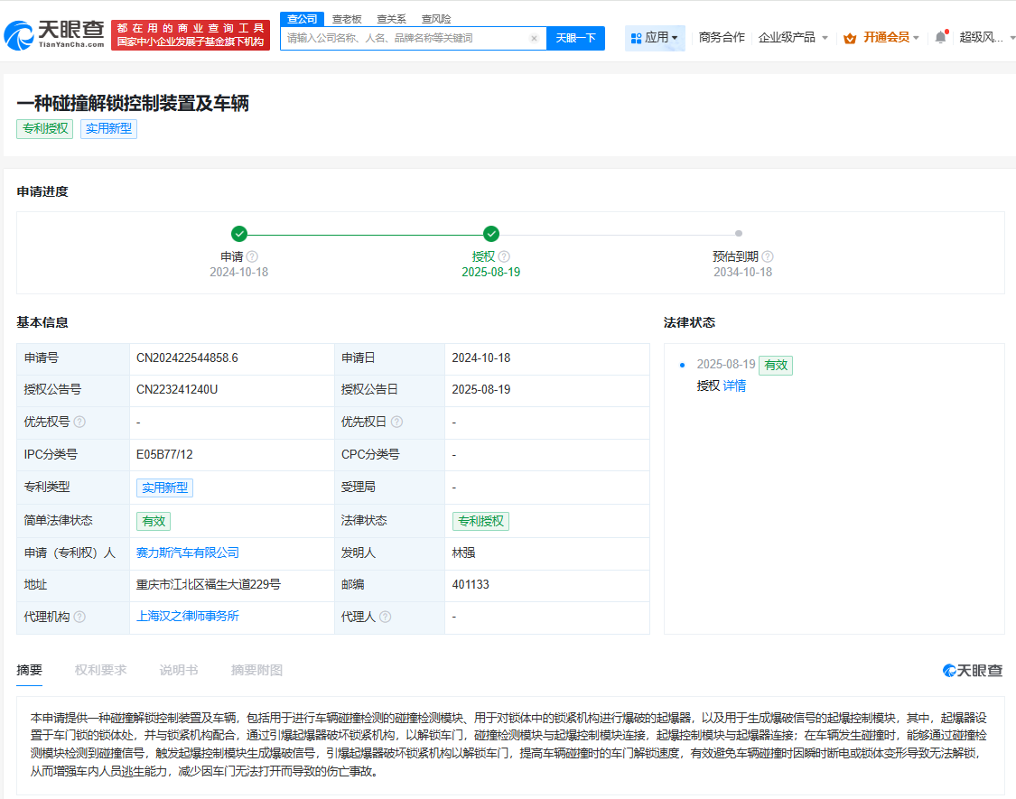This screenshot has width=1016, height=799.
Task: Click help icon beside 优先权号
Action: tap(79, 423)
